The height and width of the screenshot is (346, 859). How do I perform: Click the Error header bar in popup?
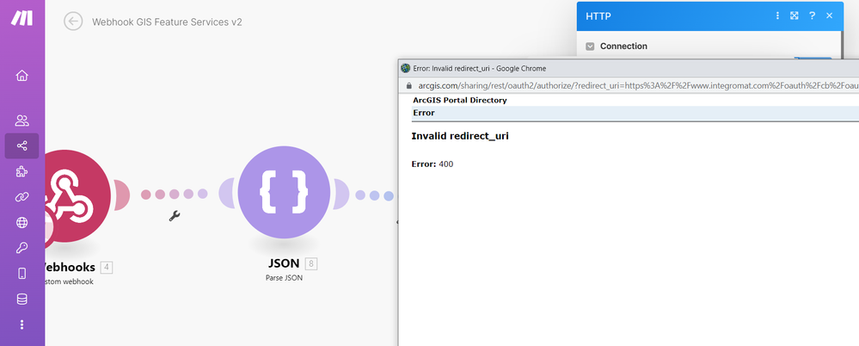[635, 113]
